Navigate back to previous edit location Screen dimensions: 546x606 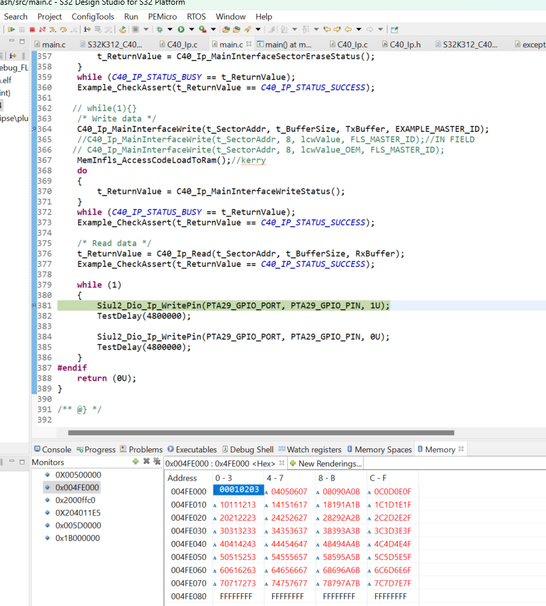coord(327,29)
